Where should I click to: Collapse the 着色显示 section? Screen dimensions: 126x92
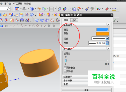tap(108, 49)
